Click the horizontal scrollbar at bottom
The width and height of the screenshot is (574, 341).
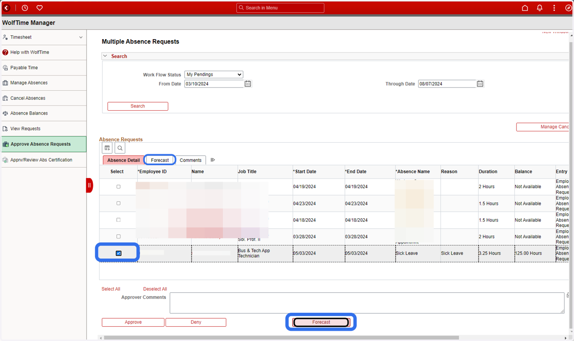coord(281,338)
